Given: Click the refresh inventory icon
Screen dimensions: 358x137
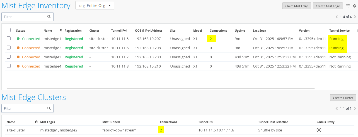Looking at the screenshot, I should click(355, 6).
